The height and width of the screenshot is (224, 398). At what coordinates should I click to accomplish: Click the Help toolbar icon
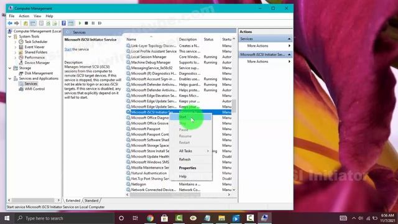(63, 24)
